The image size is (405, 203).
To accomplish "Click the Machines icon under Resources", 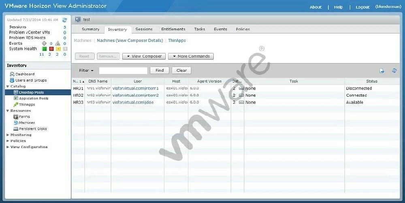I will coord(16,123).
